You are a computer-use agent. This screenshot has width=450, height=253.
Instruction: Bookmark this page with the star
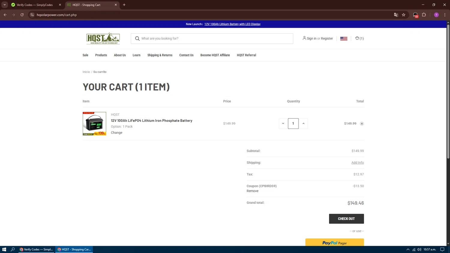(x=404, y=15)
